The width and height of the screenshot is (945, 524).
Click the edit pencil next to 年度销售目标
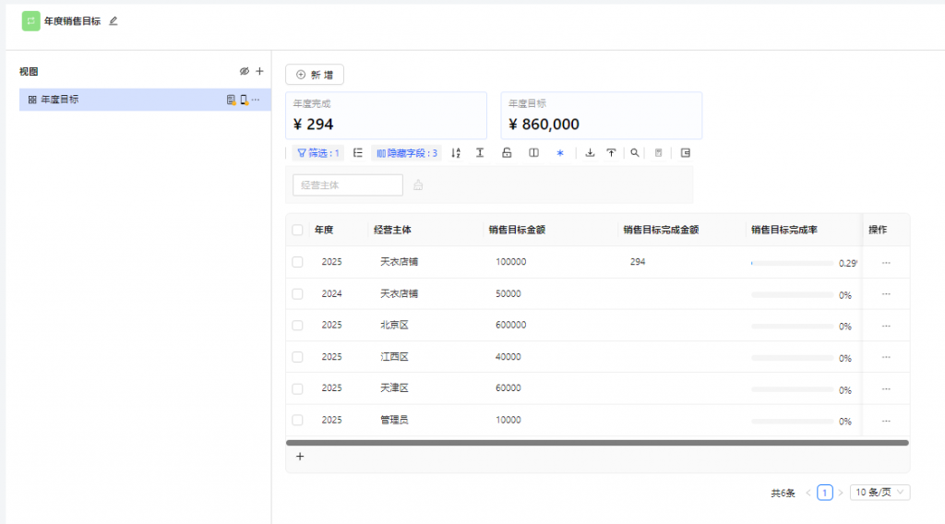point(114,21)
